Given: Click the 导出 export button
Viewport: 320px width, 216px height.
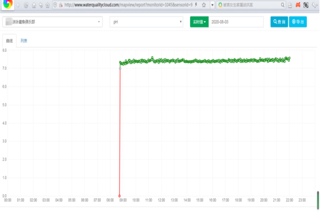Looking at the screenshot, I should coord(298,22).
